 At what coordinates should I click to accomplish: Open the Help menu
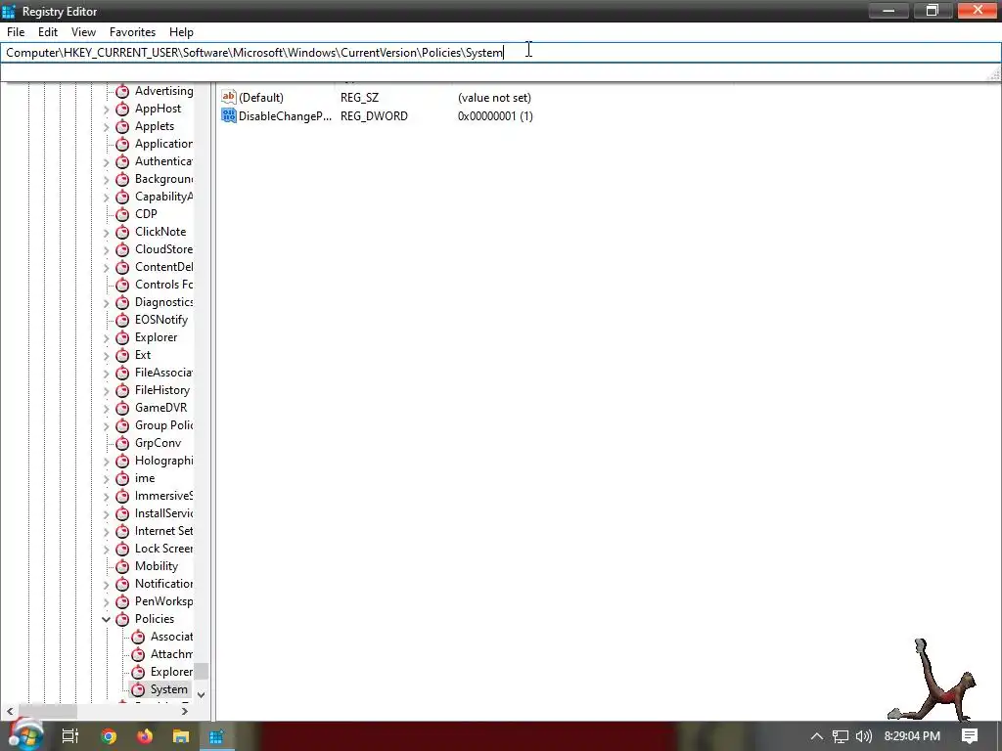(181, 32)
